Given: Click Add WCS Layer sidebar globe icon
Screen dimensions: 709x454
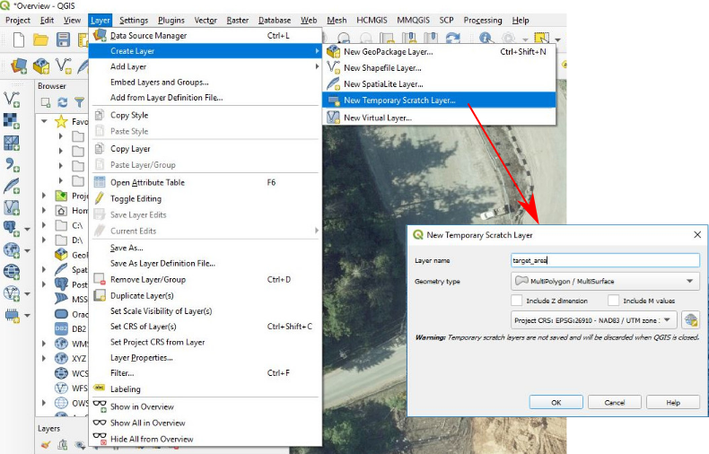Looking at the screenshot, I should click(x=12, y=272).
